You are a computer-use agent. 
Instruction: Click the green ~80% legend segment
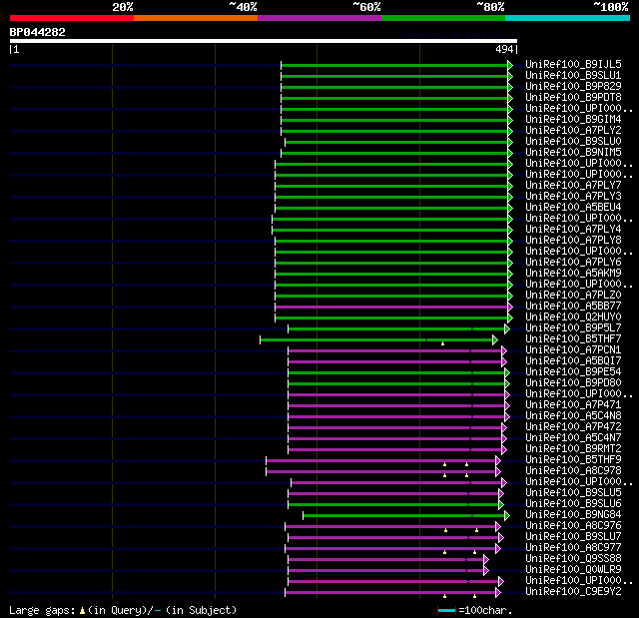(443, 18)
